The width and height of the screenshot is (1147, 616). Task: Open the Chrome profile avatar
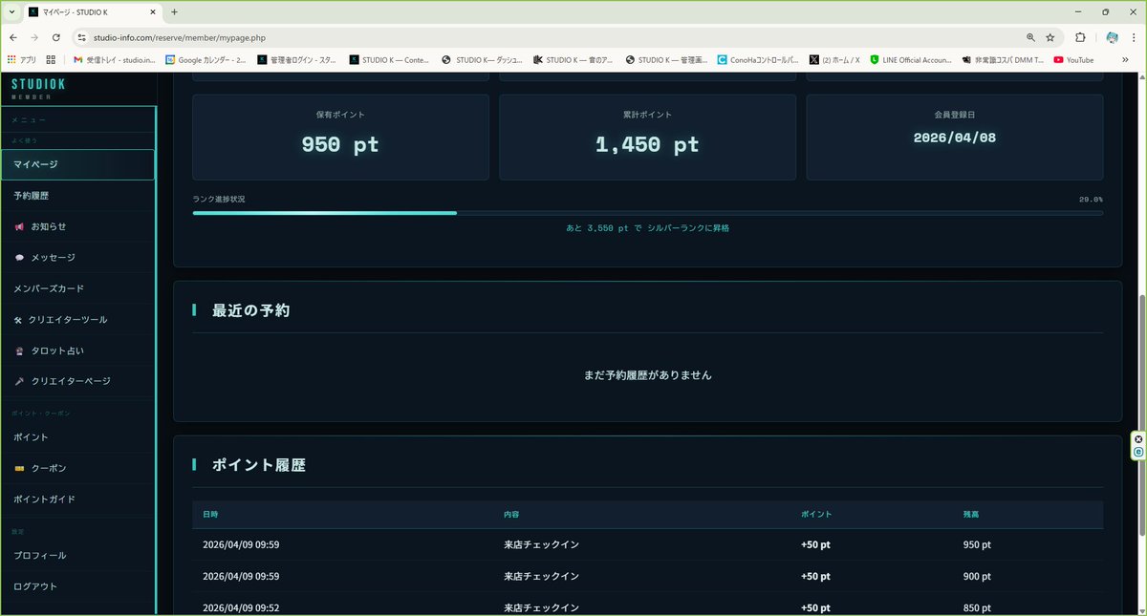(x=1112, y=37)
